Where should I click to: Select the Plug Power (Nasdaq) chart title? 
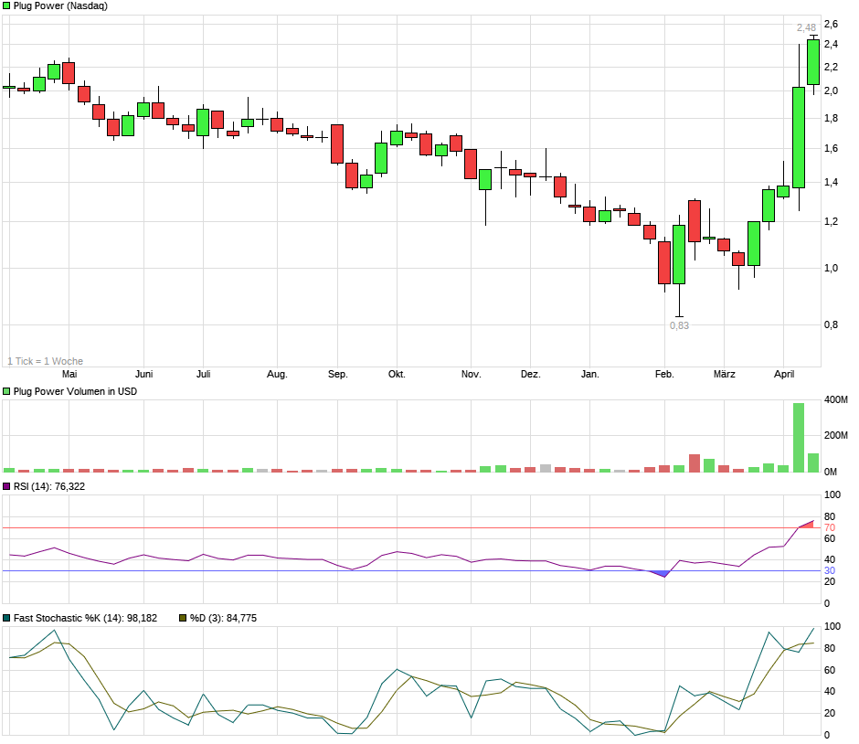pyautogui.click(x=60, y=6)
